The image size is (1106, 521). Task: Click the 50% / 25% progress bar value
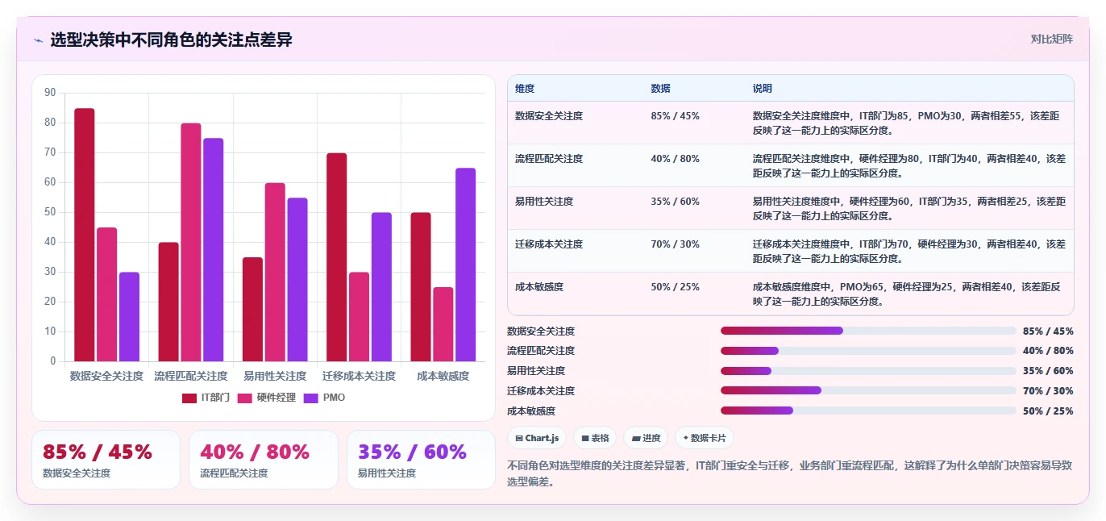click(1048, 411)
